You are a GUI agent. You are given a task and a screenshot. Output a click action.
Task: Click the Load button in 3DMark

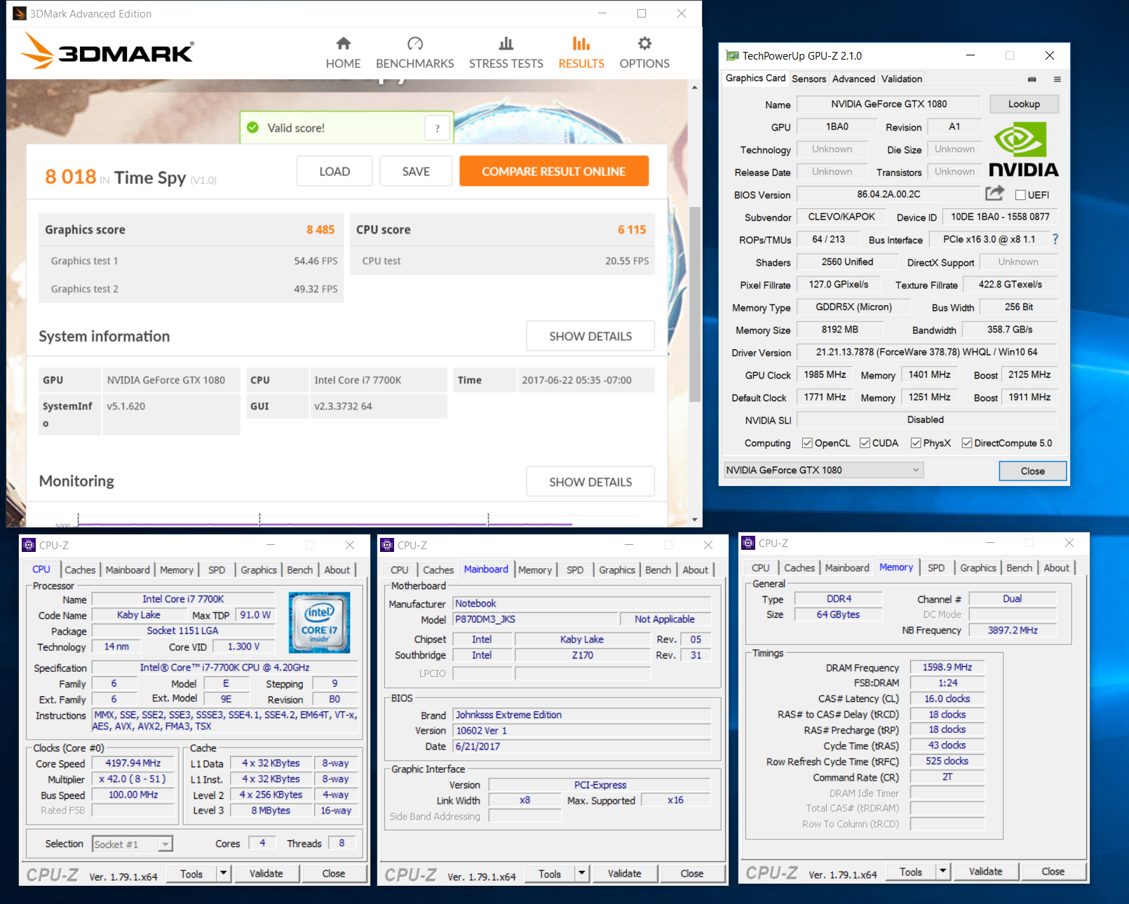pyautogui.click(x=334, y=172)
